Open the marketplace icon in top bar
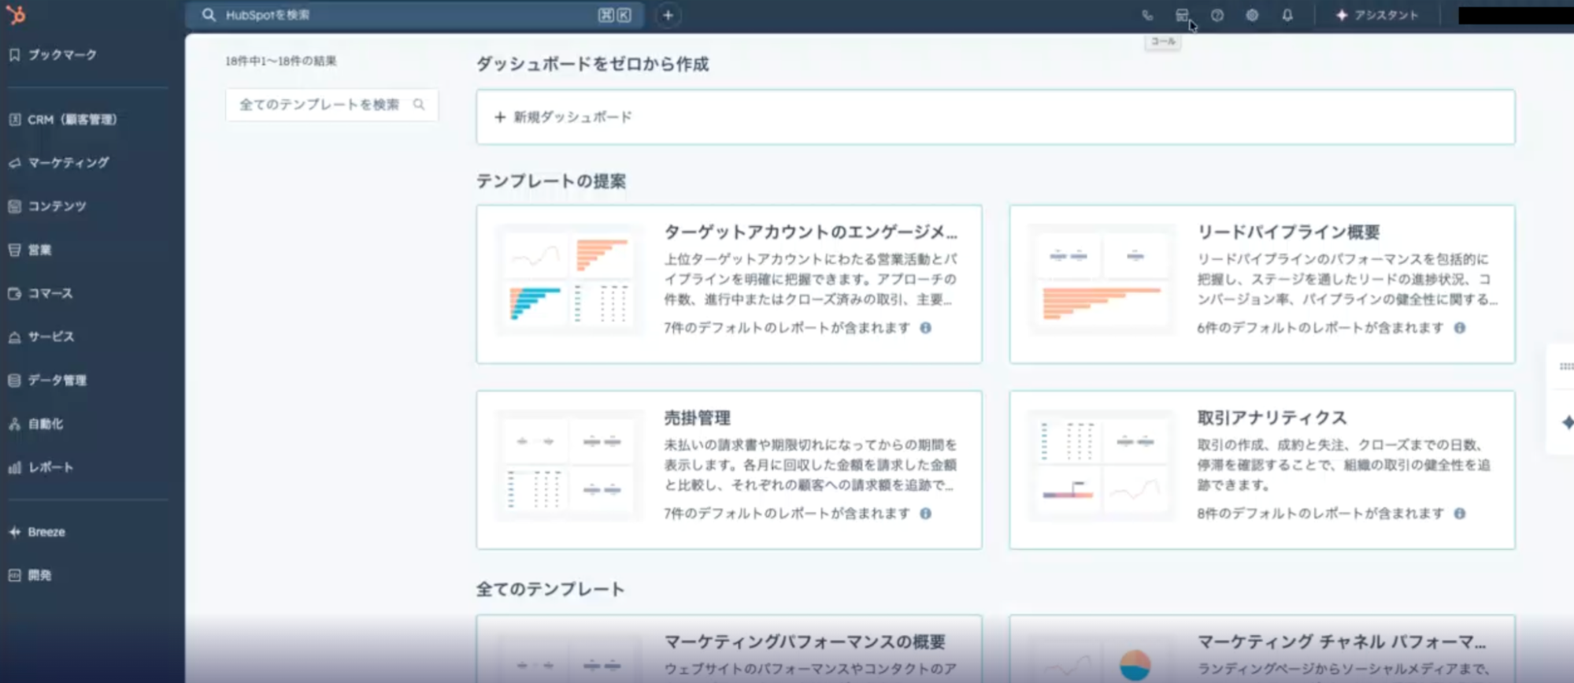The height and width of the screenshot is (683, 1574). 1182,15
